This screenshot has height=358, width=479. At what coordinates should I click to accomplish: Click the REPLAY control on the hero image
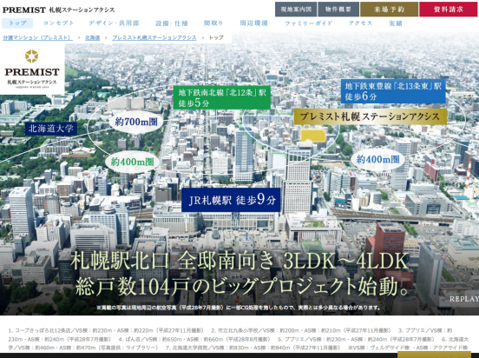tap(464, 299)
